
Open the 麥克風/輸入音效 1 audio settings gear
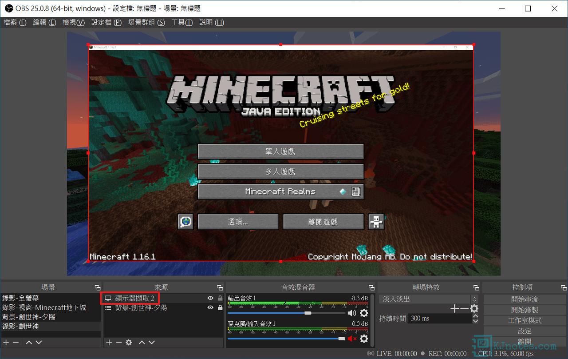(x=364, y=339)
